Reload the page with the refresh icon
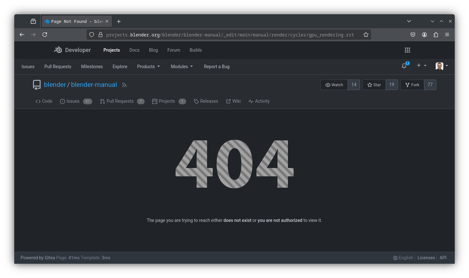This screenshot has width=469, height=278. pyautogui.click(x=45, y=35)
